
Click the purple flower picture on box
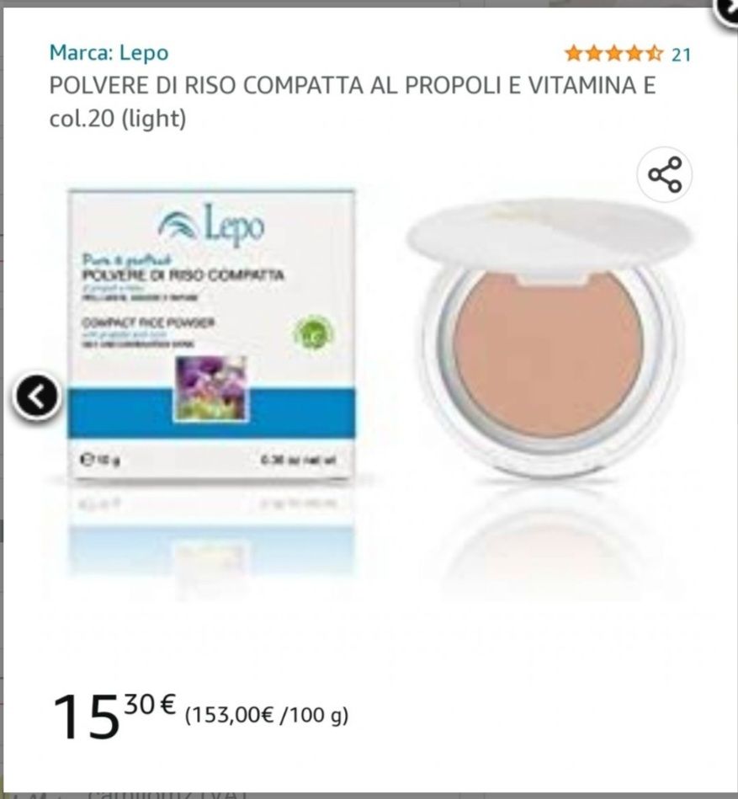[211, 389]
